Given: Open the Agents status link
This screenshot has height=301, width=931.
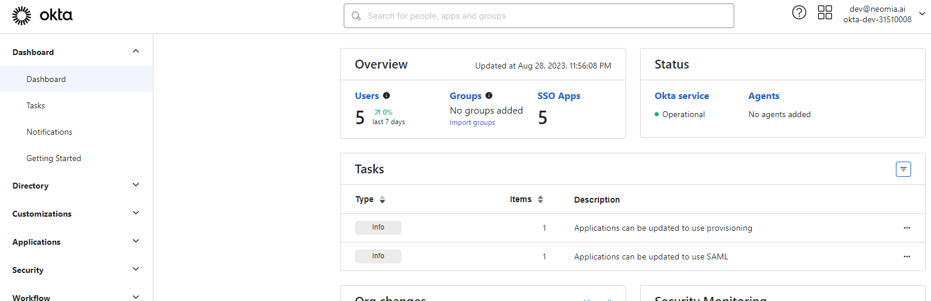Looking at the screenshot, I should coord(764,95).
